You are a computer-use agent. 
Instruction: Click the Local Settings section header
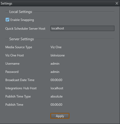pos(21,12)
